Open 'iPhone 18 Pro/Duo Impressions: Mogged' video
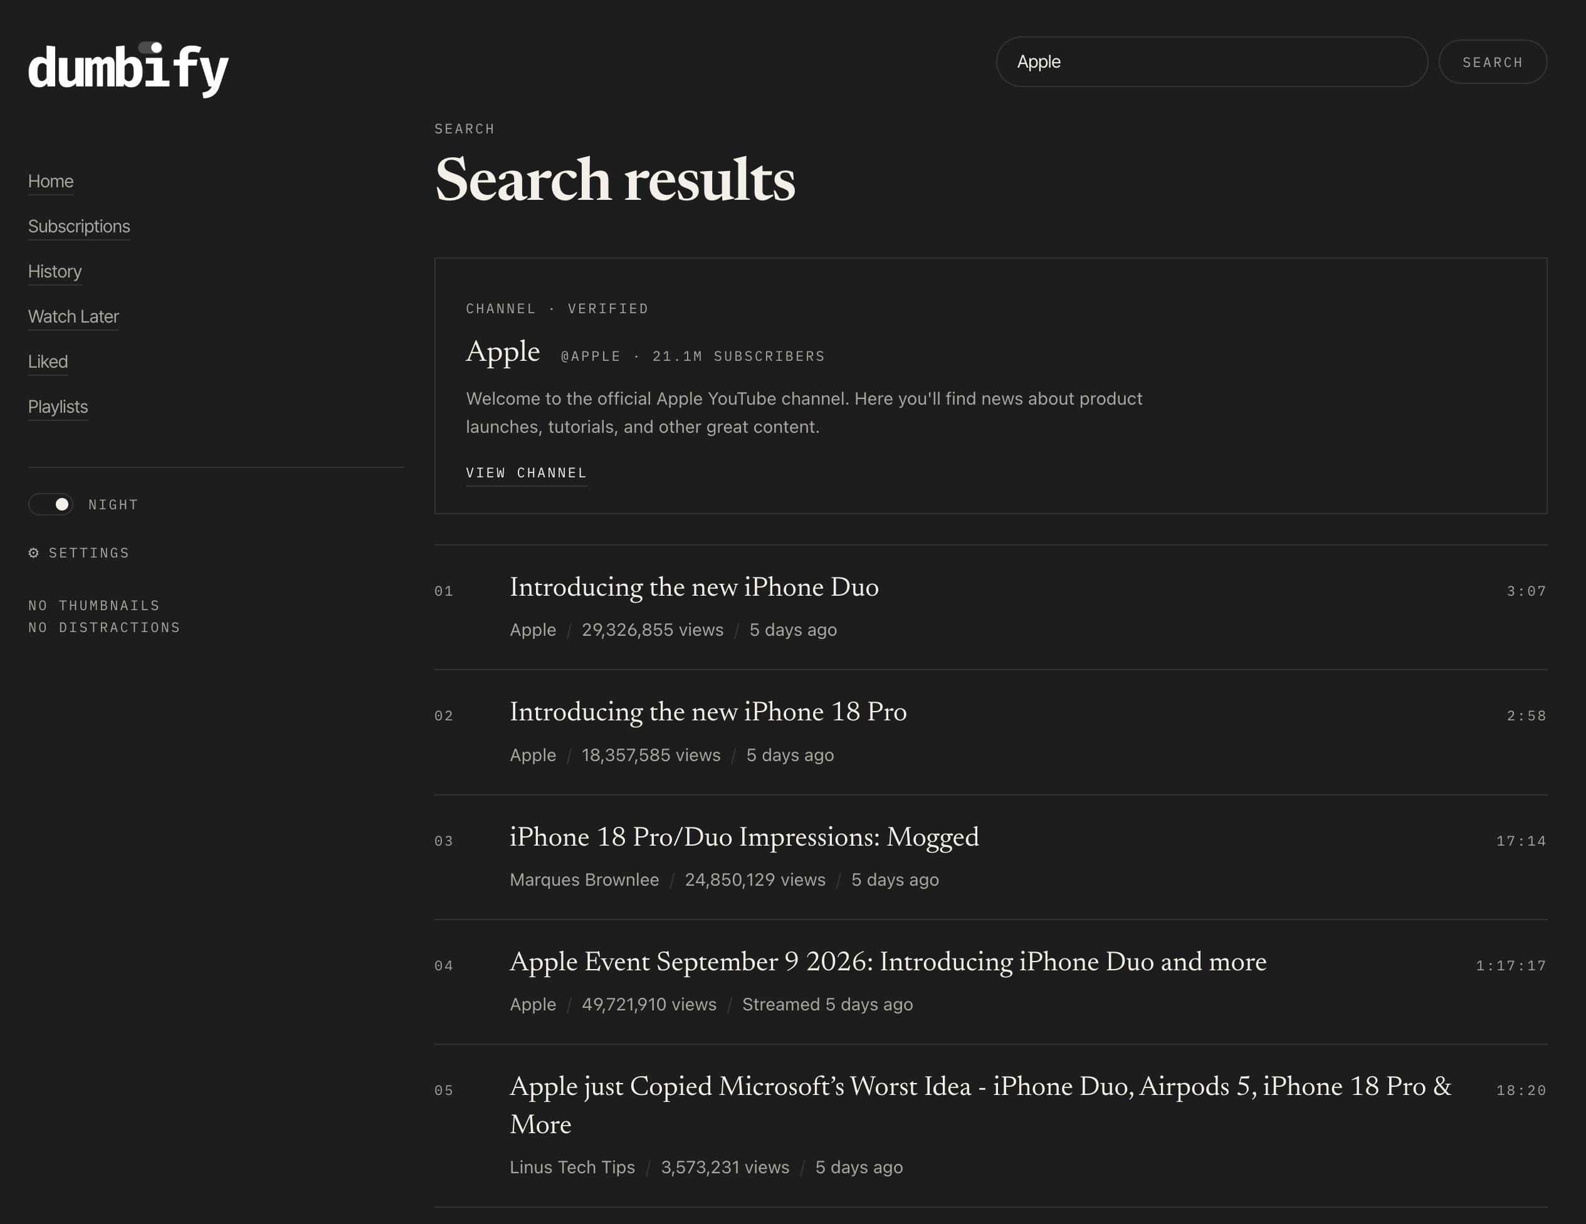 744,838
